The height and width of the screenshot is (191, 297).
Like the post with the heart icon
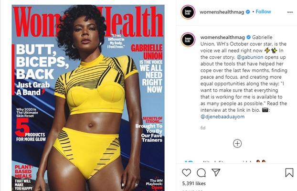(x=186, y=173)
